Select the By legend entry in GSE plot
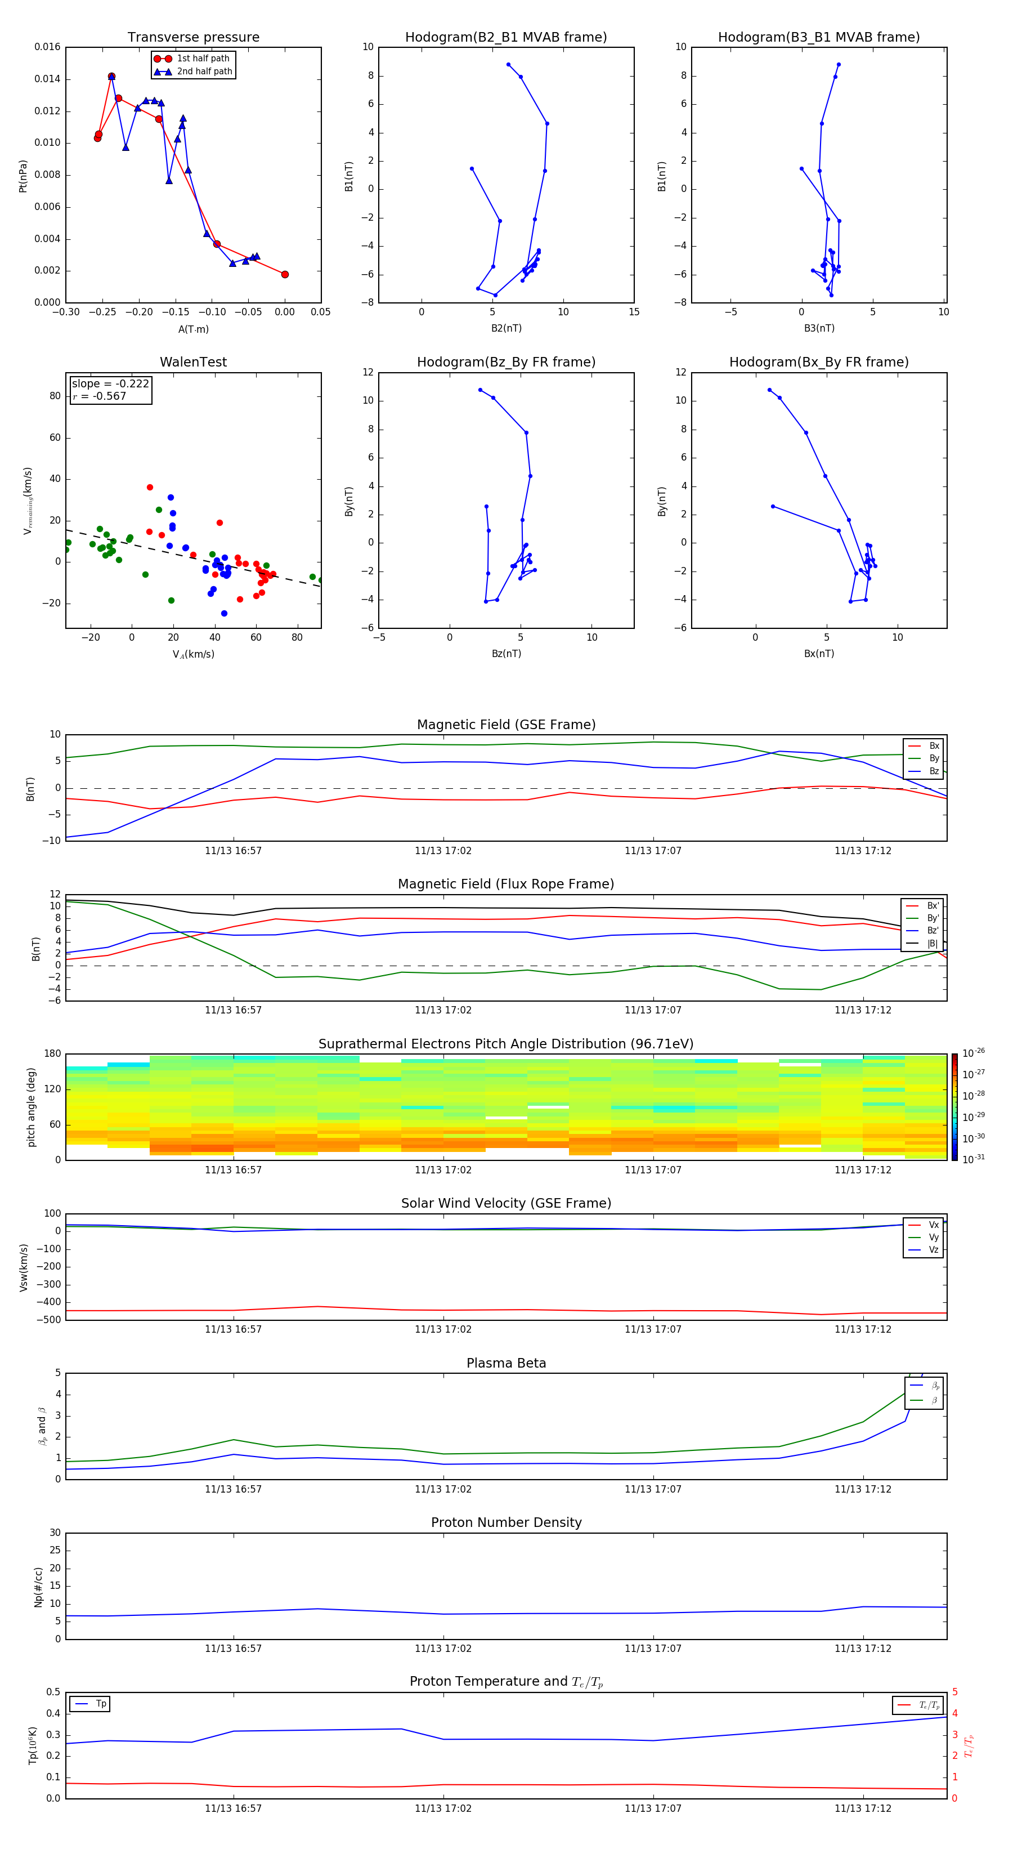 (x=924, y=758)
